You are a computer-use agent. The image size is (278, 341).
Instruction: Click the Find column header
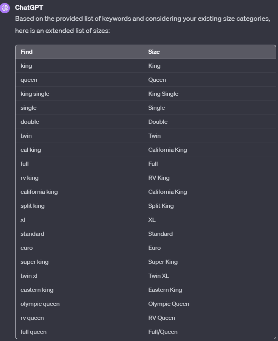pos(27,52)
